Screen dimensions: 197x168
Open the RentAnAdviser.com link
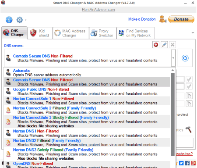pyautogui.click(x=98, y=10)
